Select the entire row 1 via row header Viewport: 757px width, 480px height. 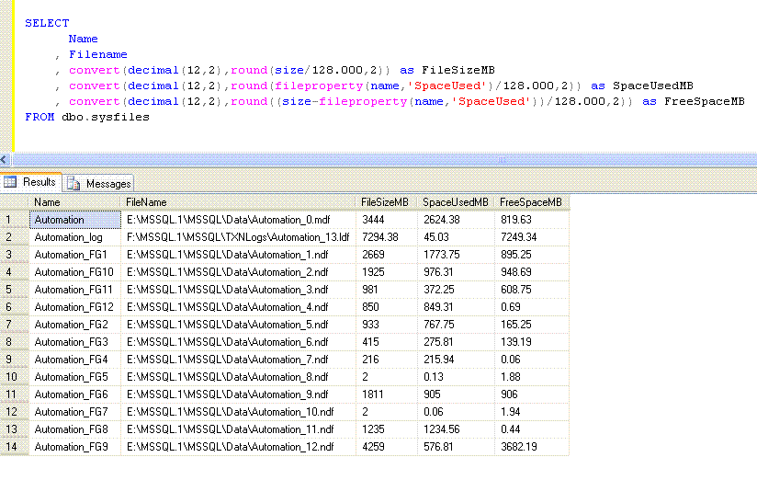click(x=15, y=220)
